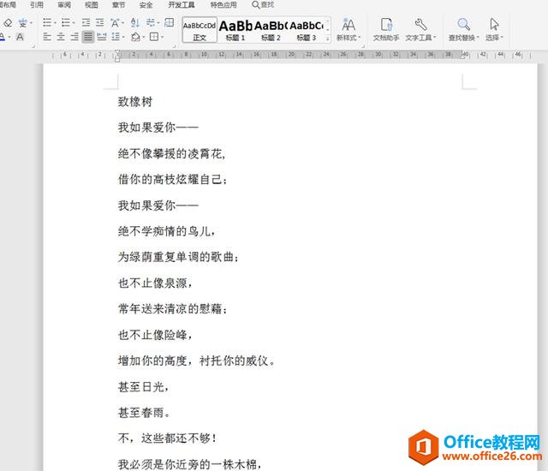This screenshot has height=471, width=548.
Task: Open the 引用 references tab
Action: [37, 5]
